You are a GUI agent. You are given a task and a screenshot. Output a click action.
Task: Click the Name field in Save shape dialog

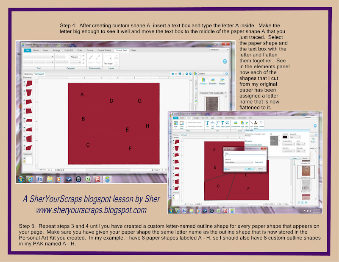[x=245, y=156]
